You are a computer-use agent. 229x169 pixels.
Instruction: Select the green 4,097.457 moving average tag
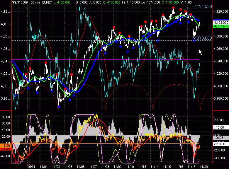pos(221,26)
